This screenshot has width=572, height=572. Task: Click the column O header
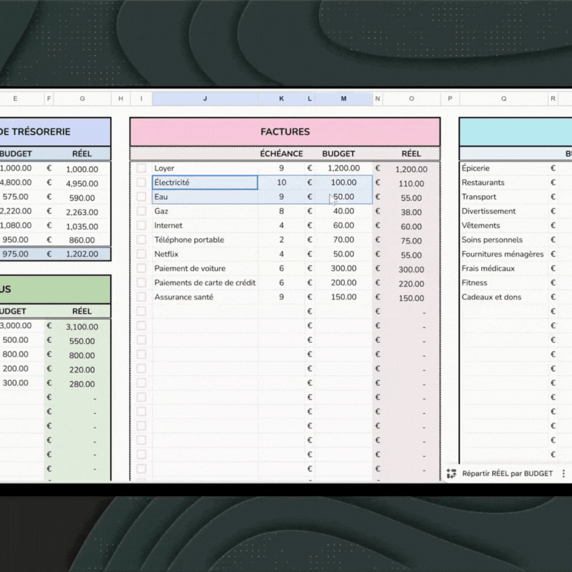pos(411,99)
